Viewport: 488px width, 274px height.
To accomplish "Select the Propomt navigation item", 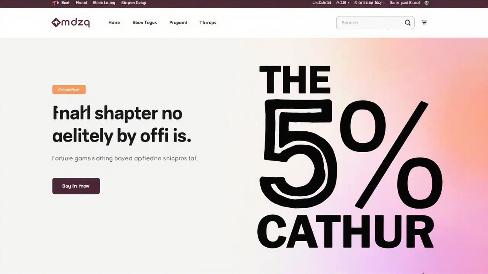I will click(178, 22).
